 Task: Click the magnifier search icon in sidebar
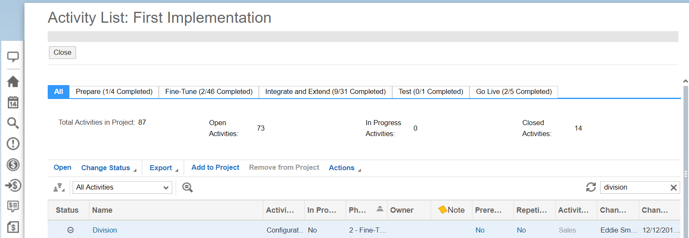tap(13, 123)
